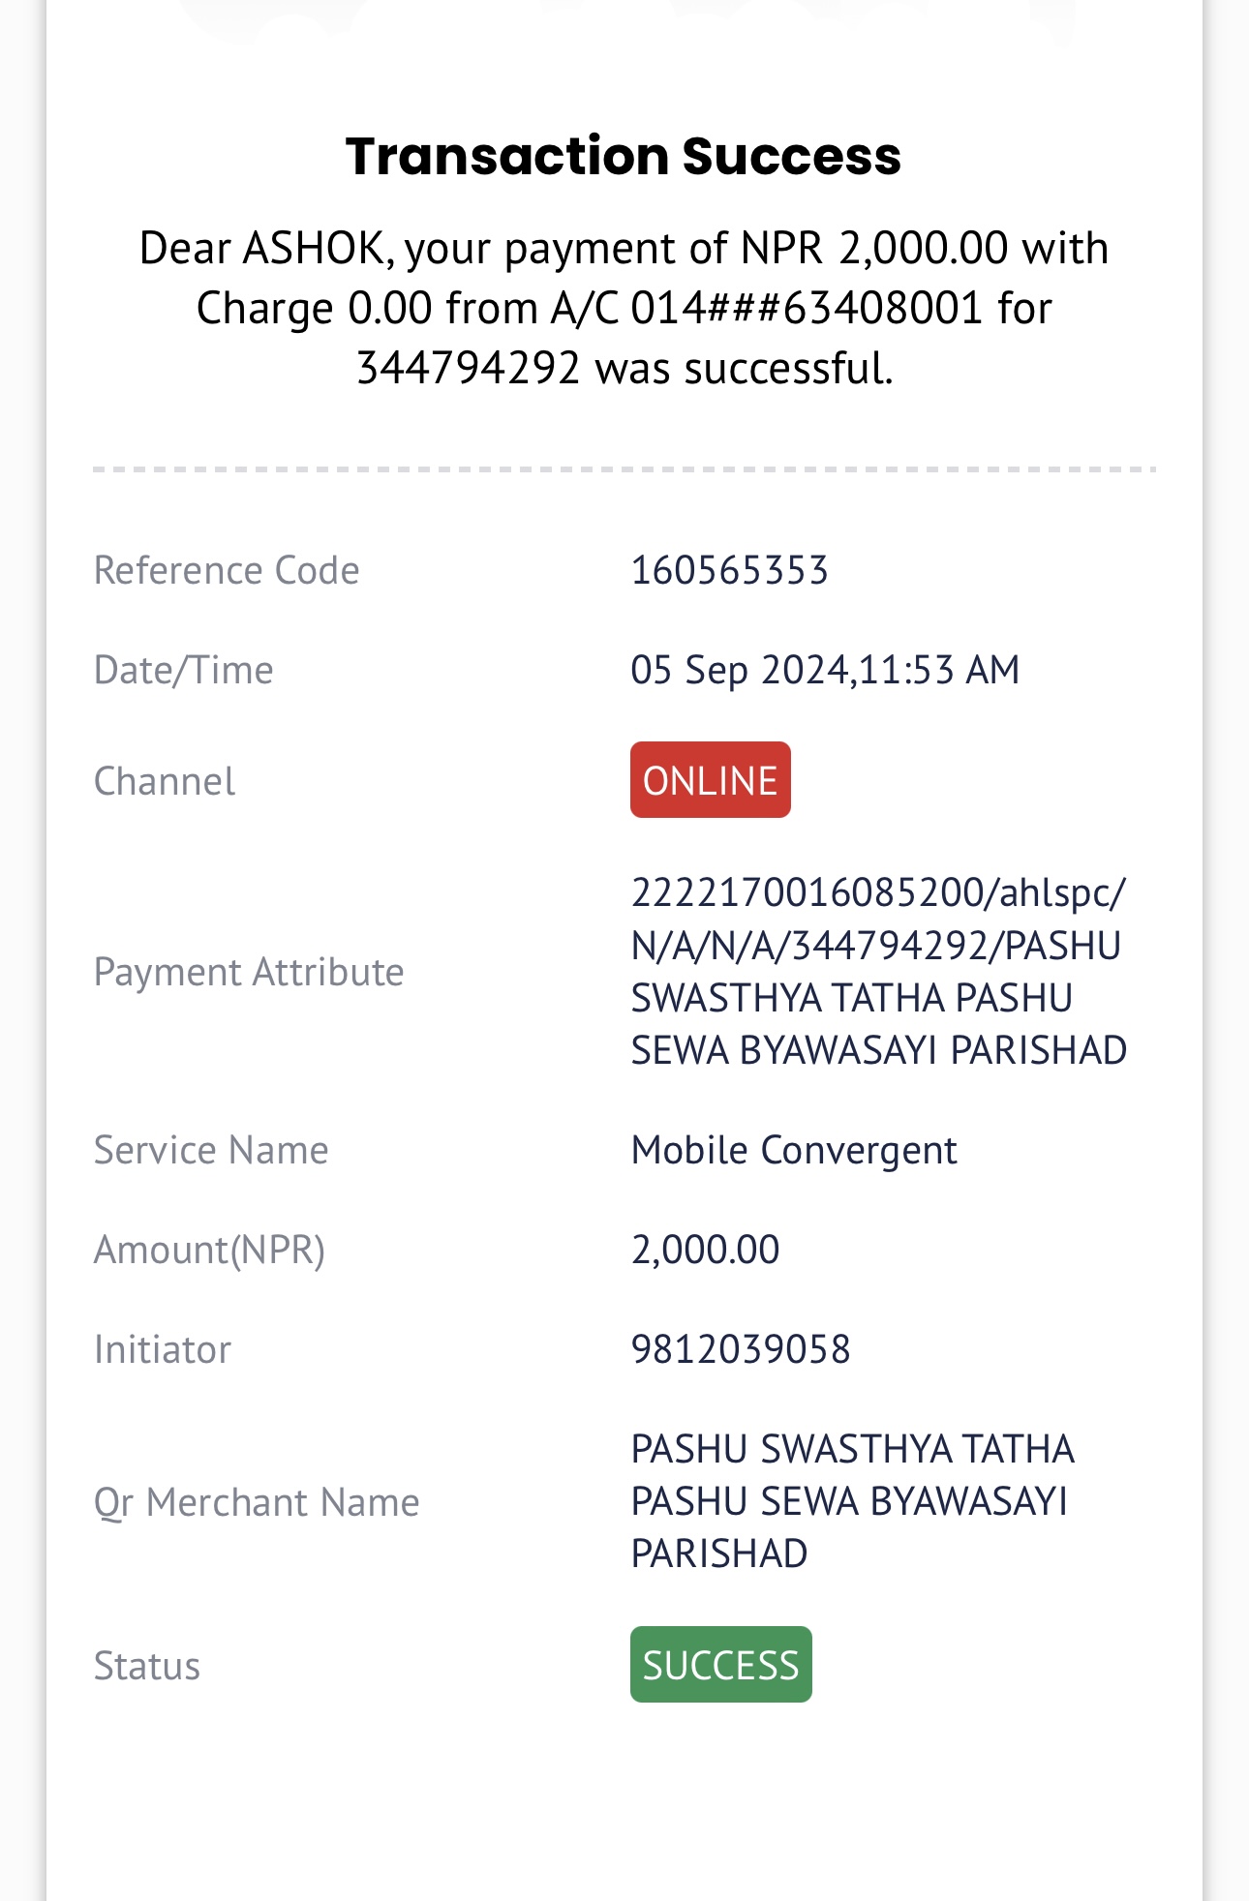1249x1901 pixels.
Task: Click the Date/Time label
Action: click(x=184, y=670)
